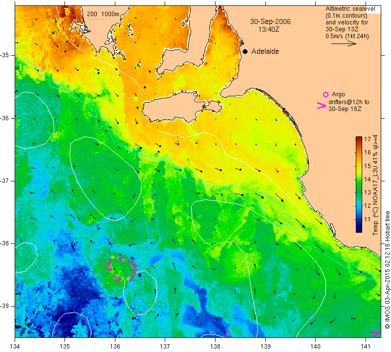This screenshot has width=391, height=352.
Task: Click the latitude axis label -35
Action: (x=5, y=55)
